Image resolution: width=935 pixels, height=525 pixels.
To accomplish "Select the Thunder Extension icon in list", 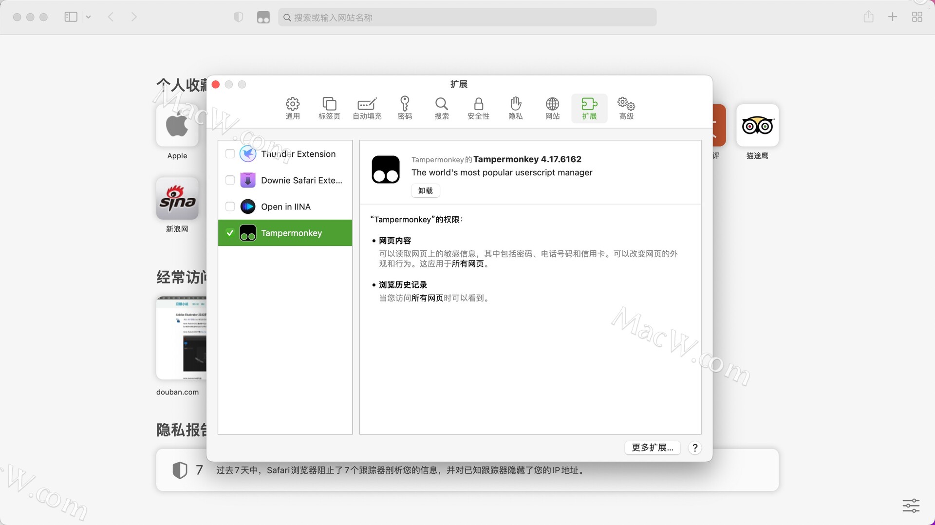I will (248, 154).
